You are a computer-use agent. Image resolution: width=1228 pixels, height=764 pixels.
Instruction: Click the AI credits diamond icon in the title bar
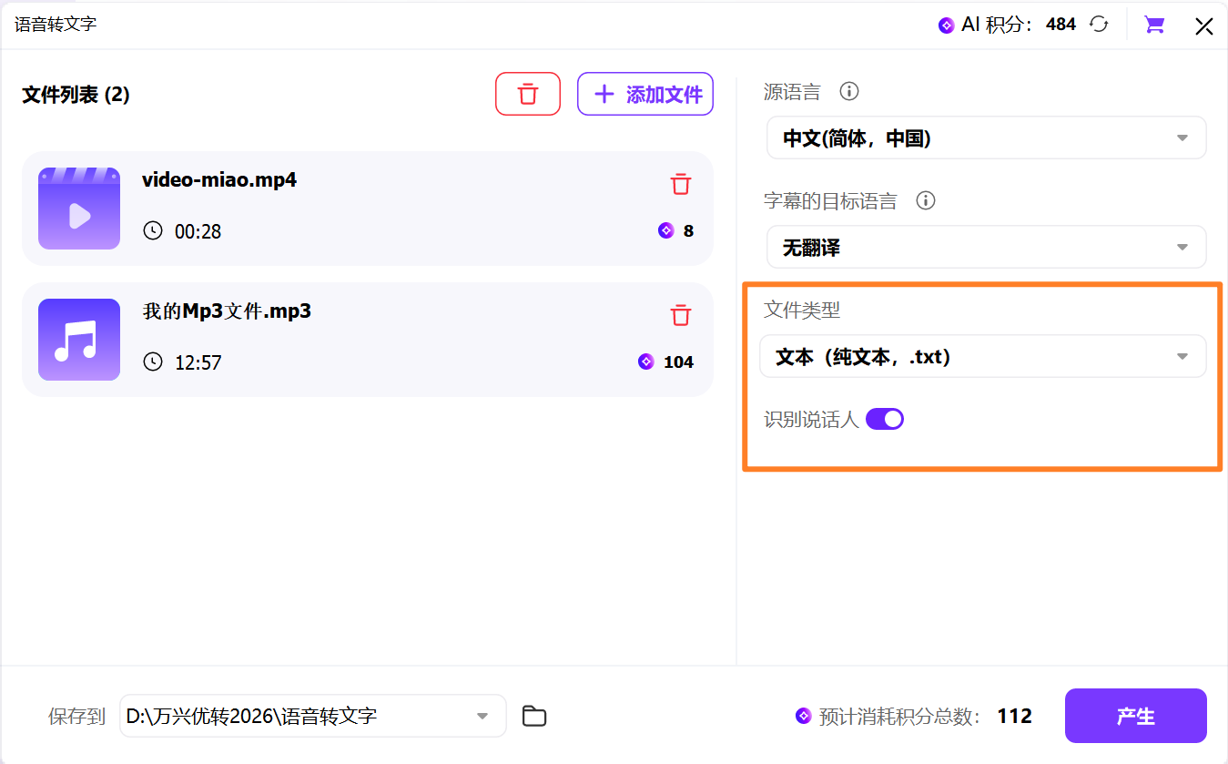pyautogui.click(x=945, y=25)
